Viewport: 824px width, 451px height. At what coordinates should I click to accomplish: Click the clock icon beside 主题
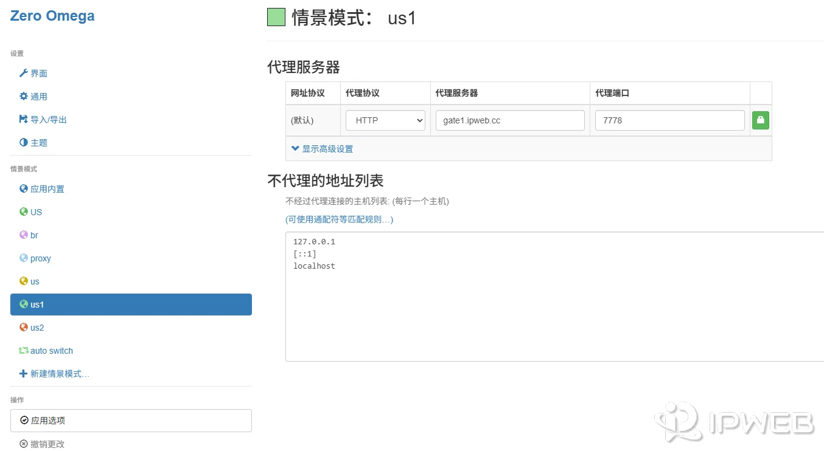(23, 142)
